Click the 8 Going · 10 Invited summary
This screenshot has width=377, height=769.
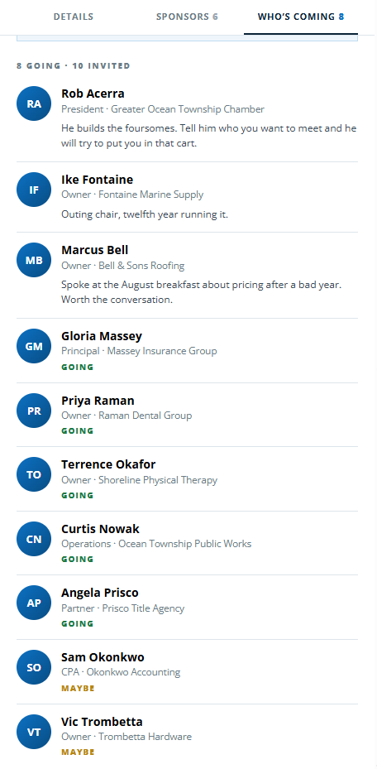74,65
